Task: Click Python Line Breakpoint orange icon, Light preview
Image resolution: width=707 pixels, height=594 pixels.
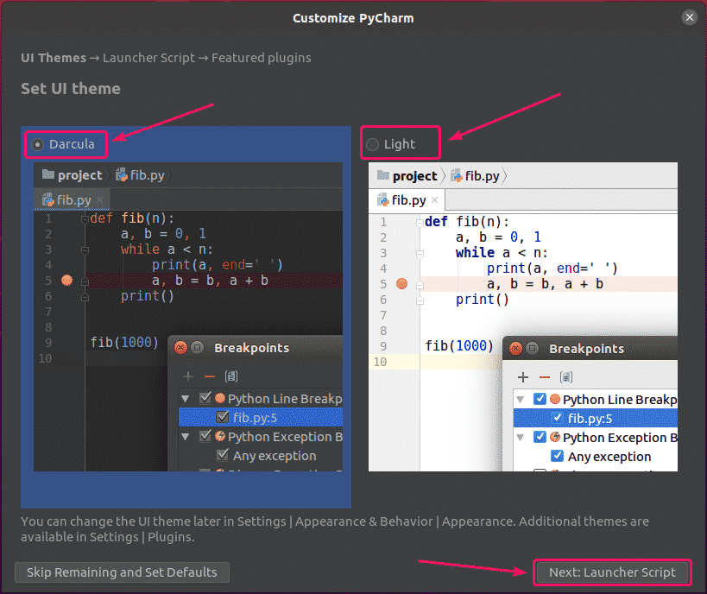Action: [555, 399]
